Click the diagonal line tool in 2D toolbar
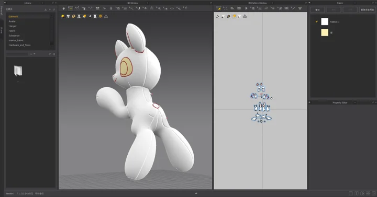Screen dimensions: 377x197 [293, 8]
